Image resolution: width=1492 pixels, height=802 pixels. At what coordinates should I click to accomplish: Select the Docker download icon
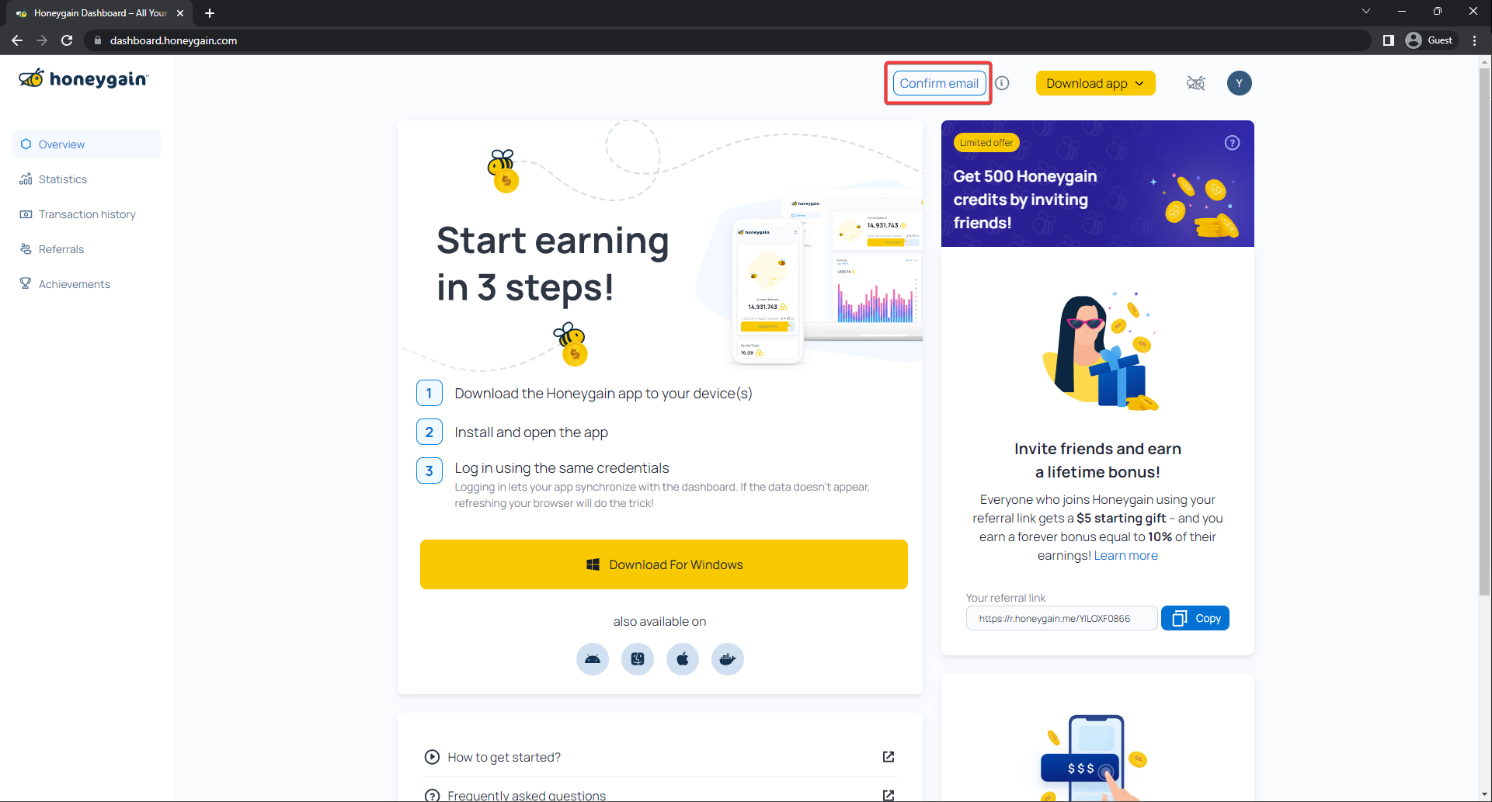click(728, 659)
